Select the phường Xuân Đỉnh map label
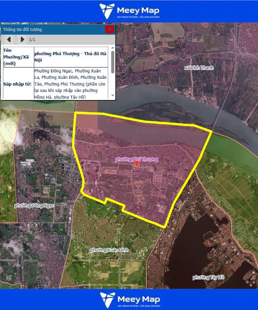The width and height of the screenshot is (258, 310). 109,250
